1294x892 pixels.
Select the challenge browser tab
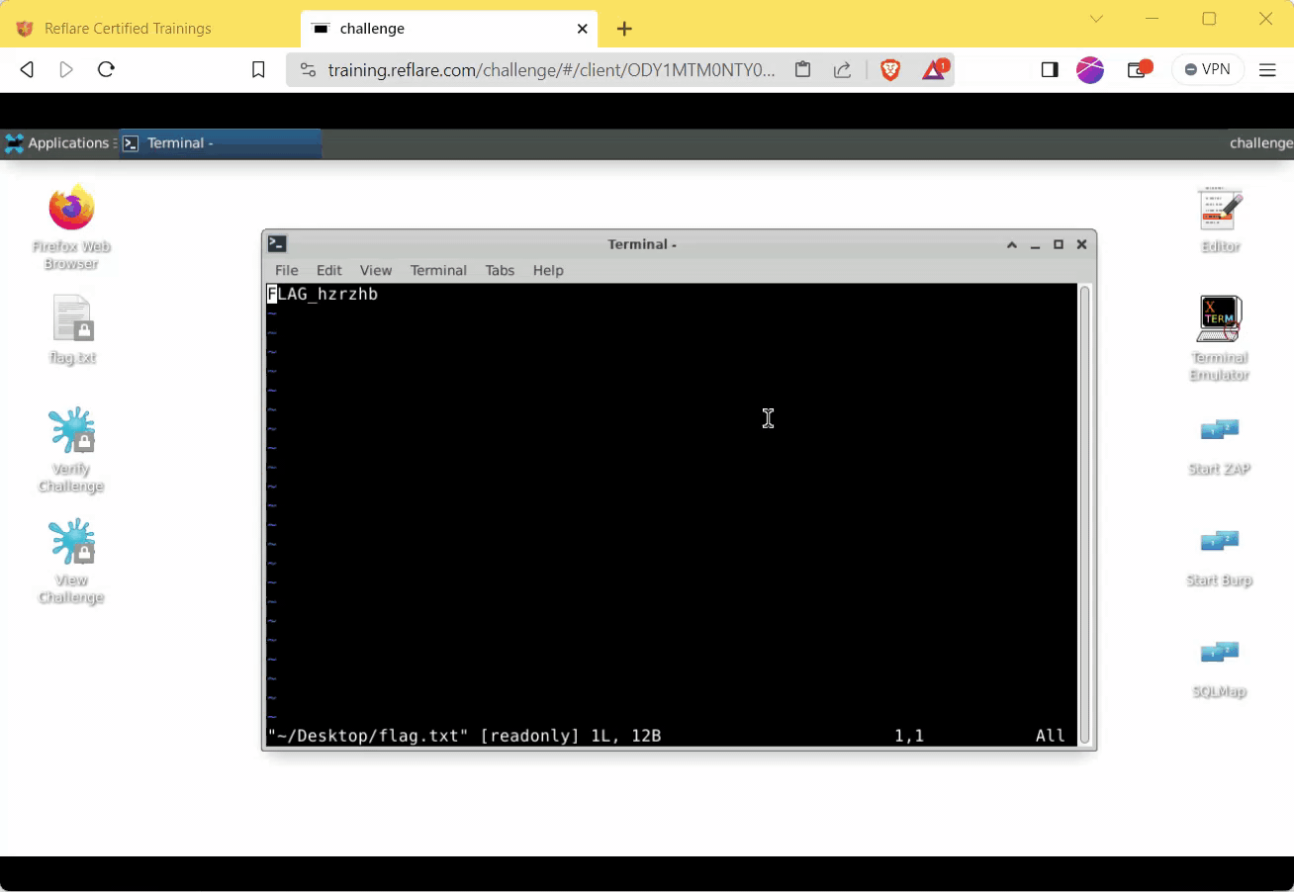(447, 29)
